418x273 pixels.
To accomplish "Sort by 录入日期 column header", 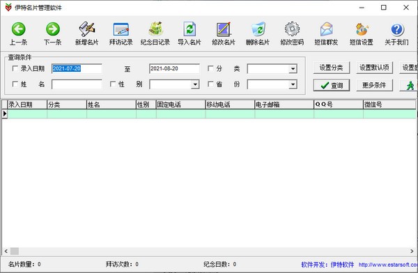I will (x=27, y=104).
